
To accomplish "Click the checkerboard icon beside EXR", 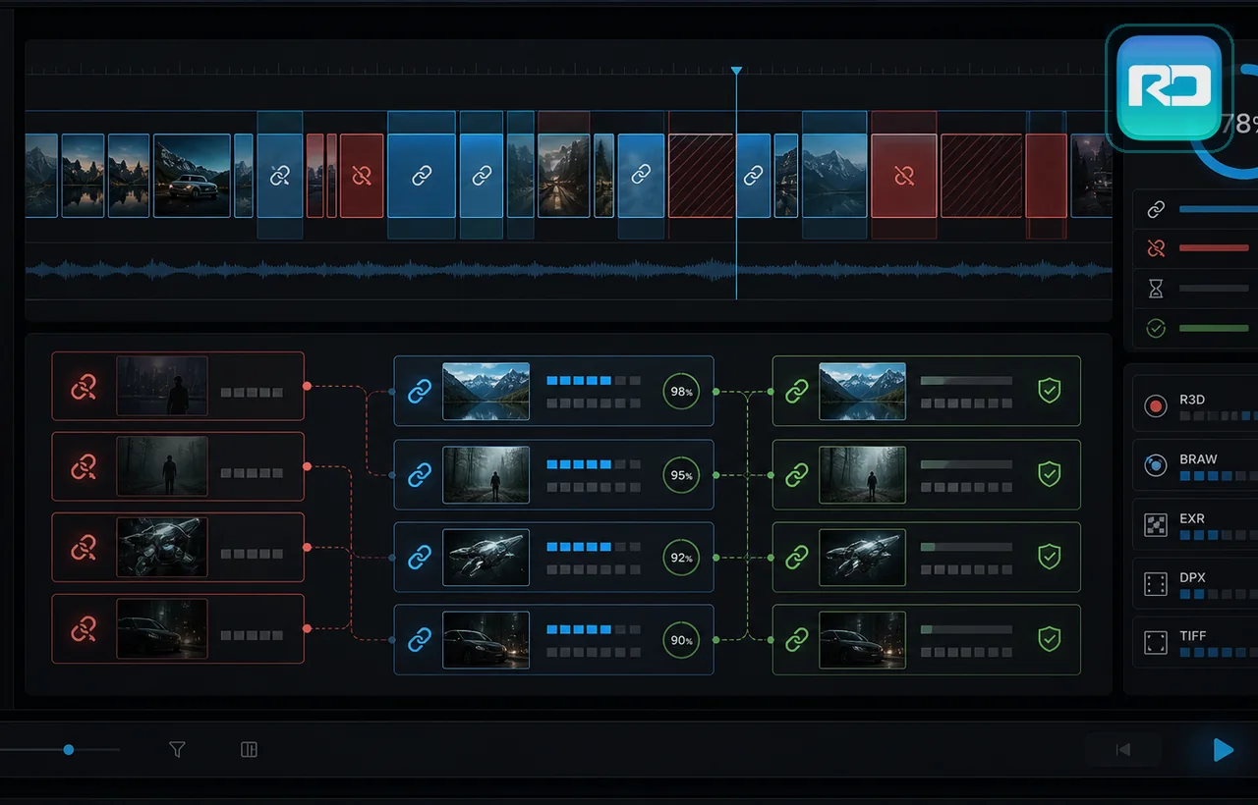I will [1156, 524].
